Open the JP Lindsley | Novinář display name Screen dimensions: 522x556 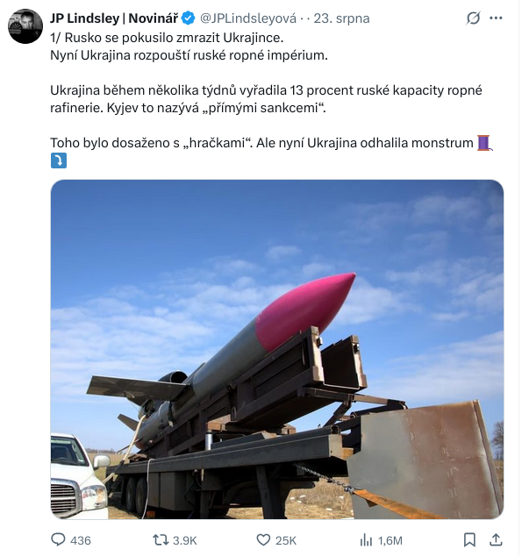114,18
